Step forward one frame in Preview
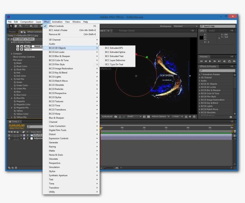 pyautogui.click(x=215, y=61)
